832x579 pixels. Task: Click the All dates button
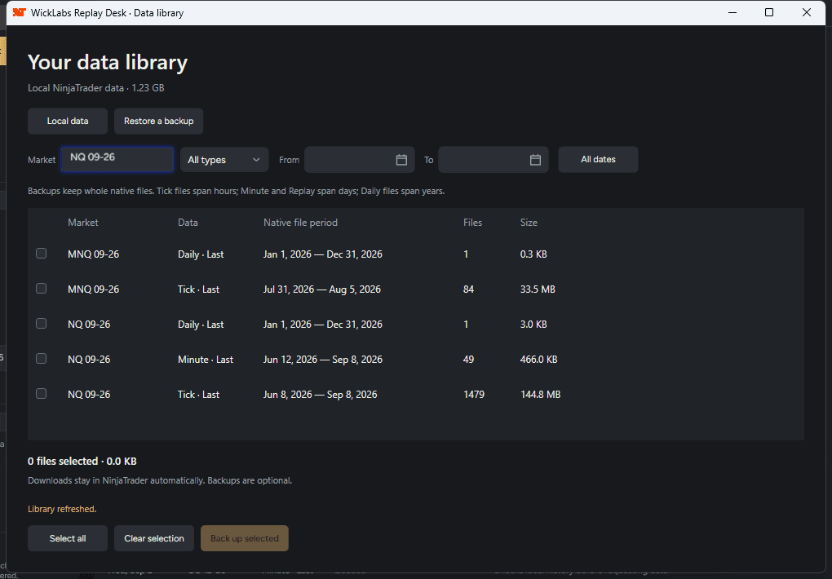[x=598, y=159]
